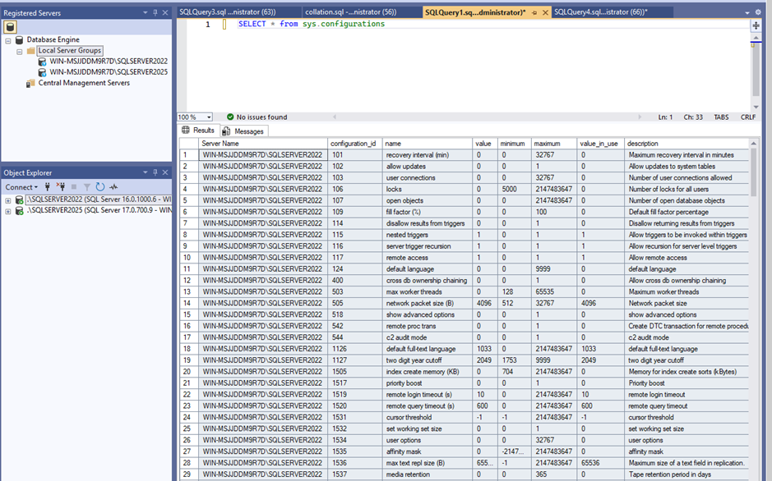Image resolution: width=772 pixels, height=481 pixels.
Task: Click the Results grid icon
Action: coord(186,131)
